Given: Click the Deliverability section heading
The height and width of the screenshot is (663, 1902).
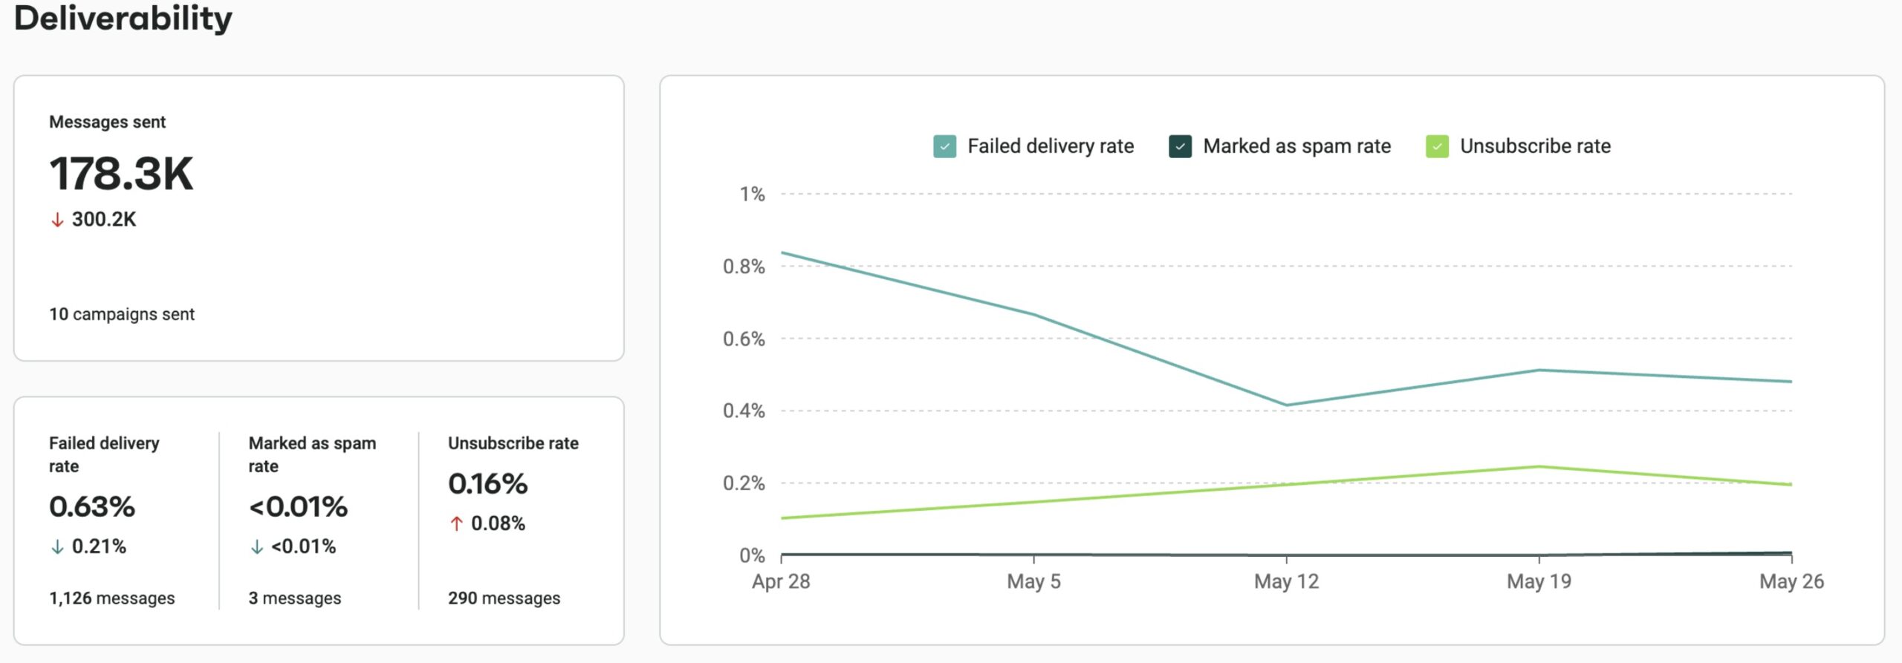Looking at the screenshot, I should point(124,19).
